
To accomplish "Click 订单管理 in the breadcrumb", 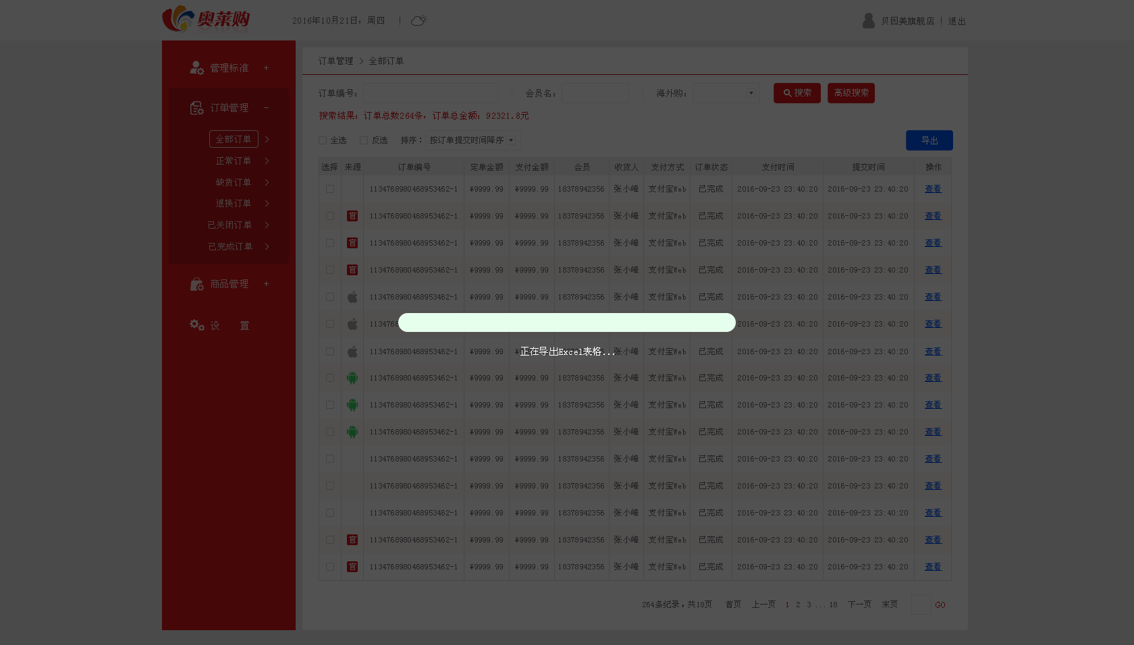I will (x=336, y=61).
